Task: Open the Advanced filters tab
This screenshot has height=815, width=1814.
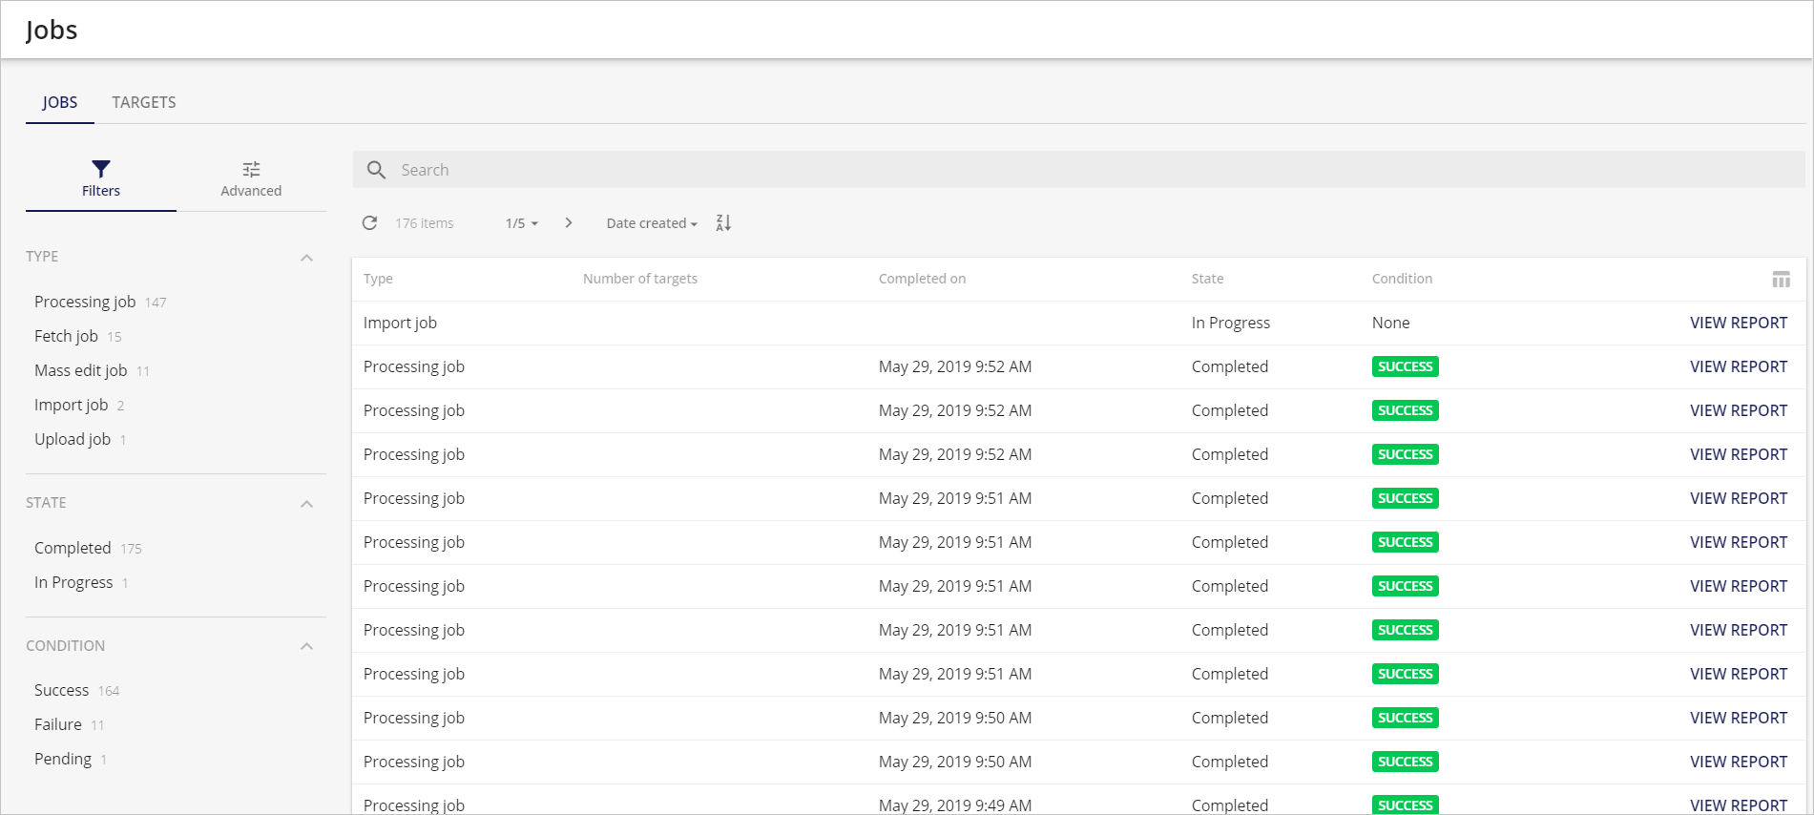Action: (251, 178)
